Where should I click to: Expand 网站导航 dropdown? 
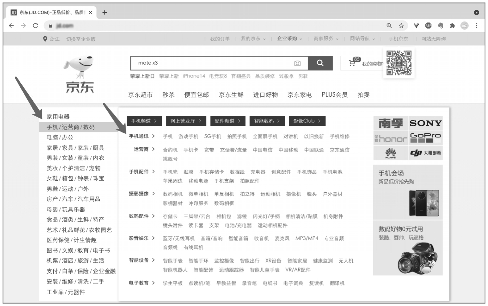coord(362,39)
